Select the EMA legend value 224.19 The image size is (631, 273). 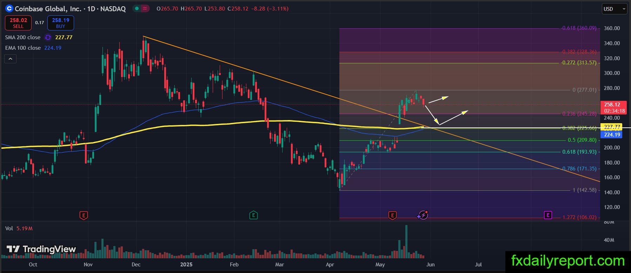(x=53, y=48)
